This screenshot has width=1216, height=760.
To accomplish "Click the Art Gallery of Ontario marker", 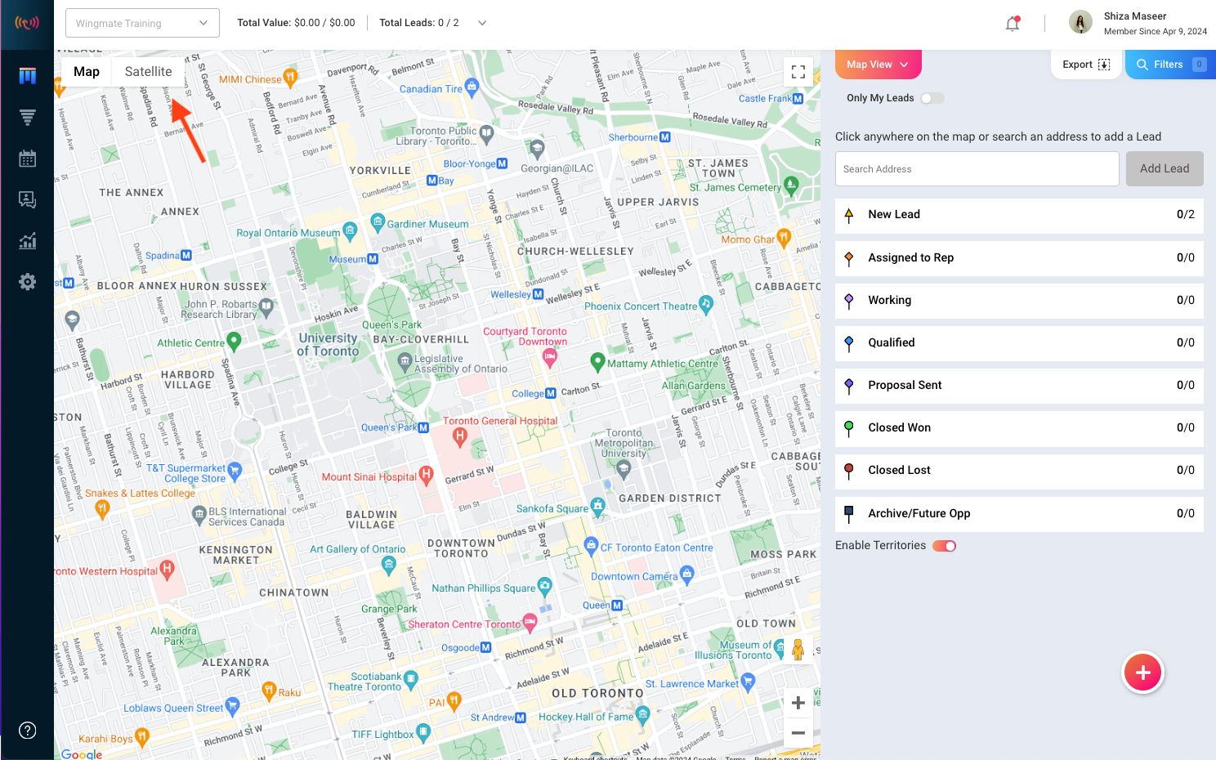I will tap(389, 563).
